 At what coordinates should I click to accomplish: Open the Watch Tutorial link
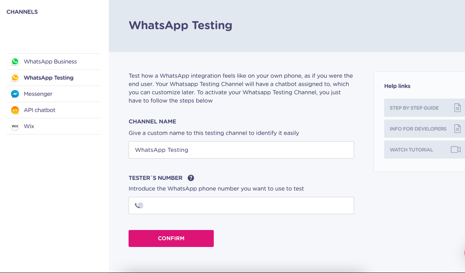[x=424, y=150]
